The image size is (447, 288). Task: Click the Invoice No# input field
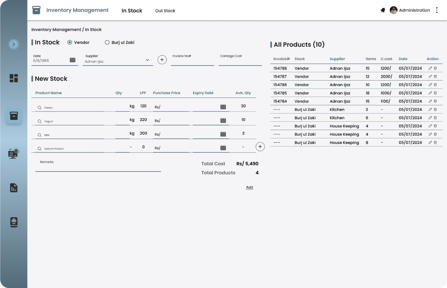[x=193, y=60]
